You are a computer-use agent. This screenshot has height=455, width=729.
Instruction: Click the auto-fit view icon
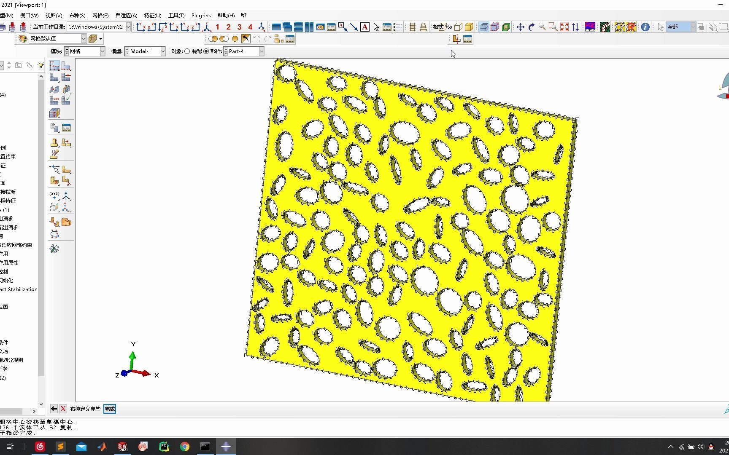564,27
